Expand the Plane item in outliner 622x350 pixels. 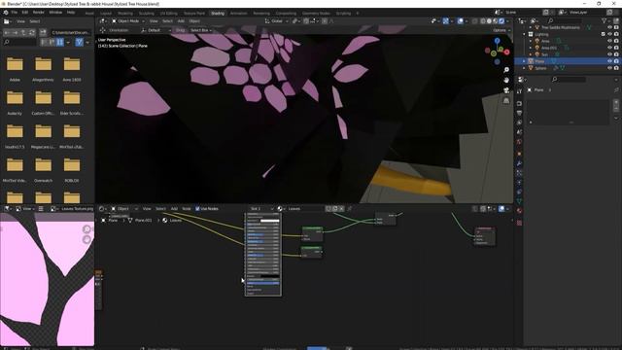click(x=524, y=61)
